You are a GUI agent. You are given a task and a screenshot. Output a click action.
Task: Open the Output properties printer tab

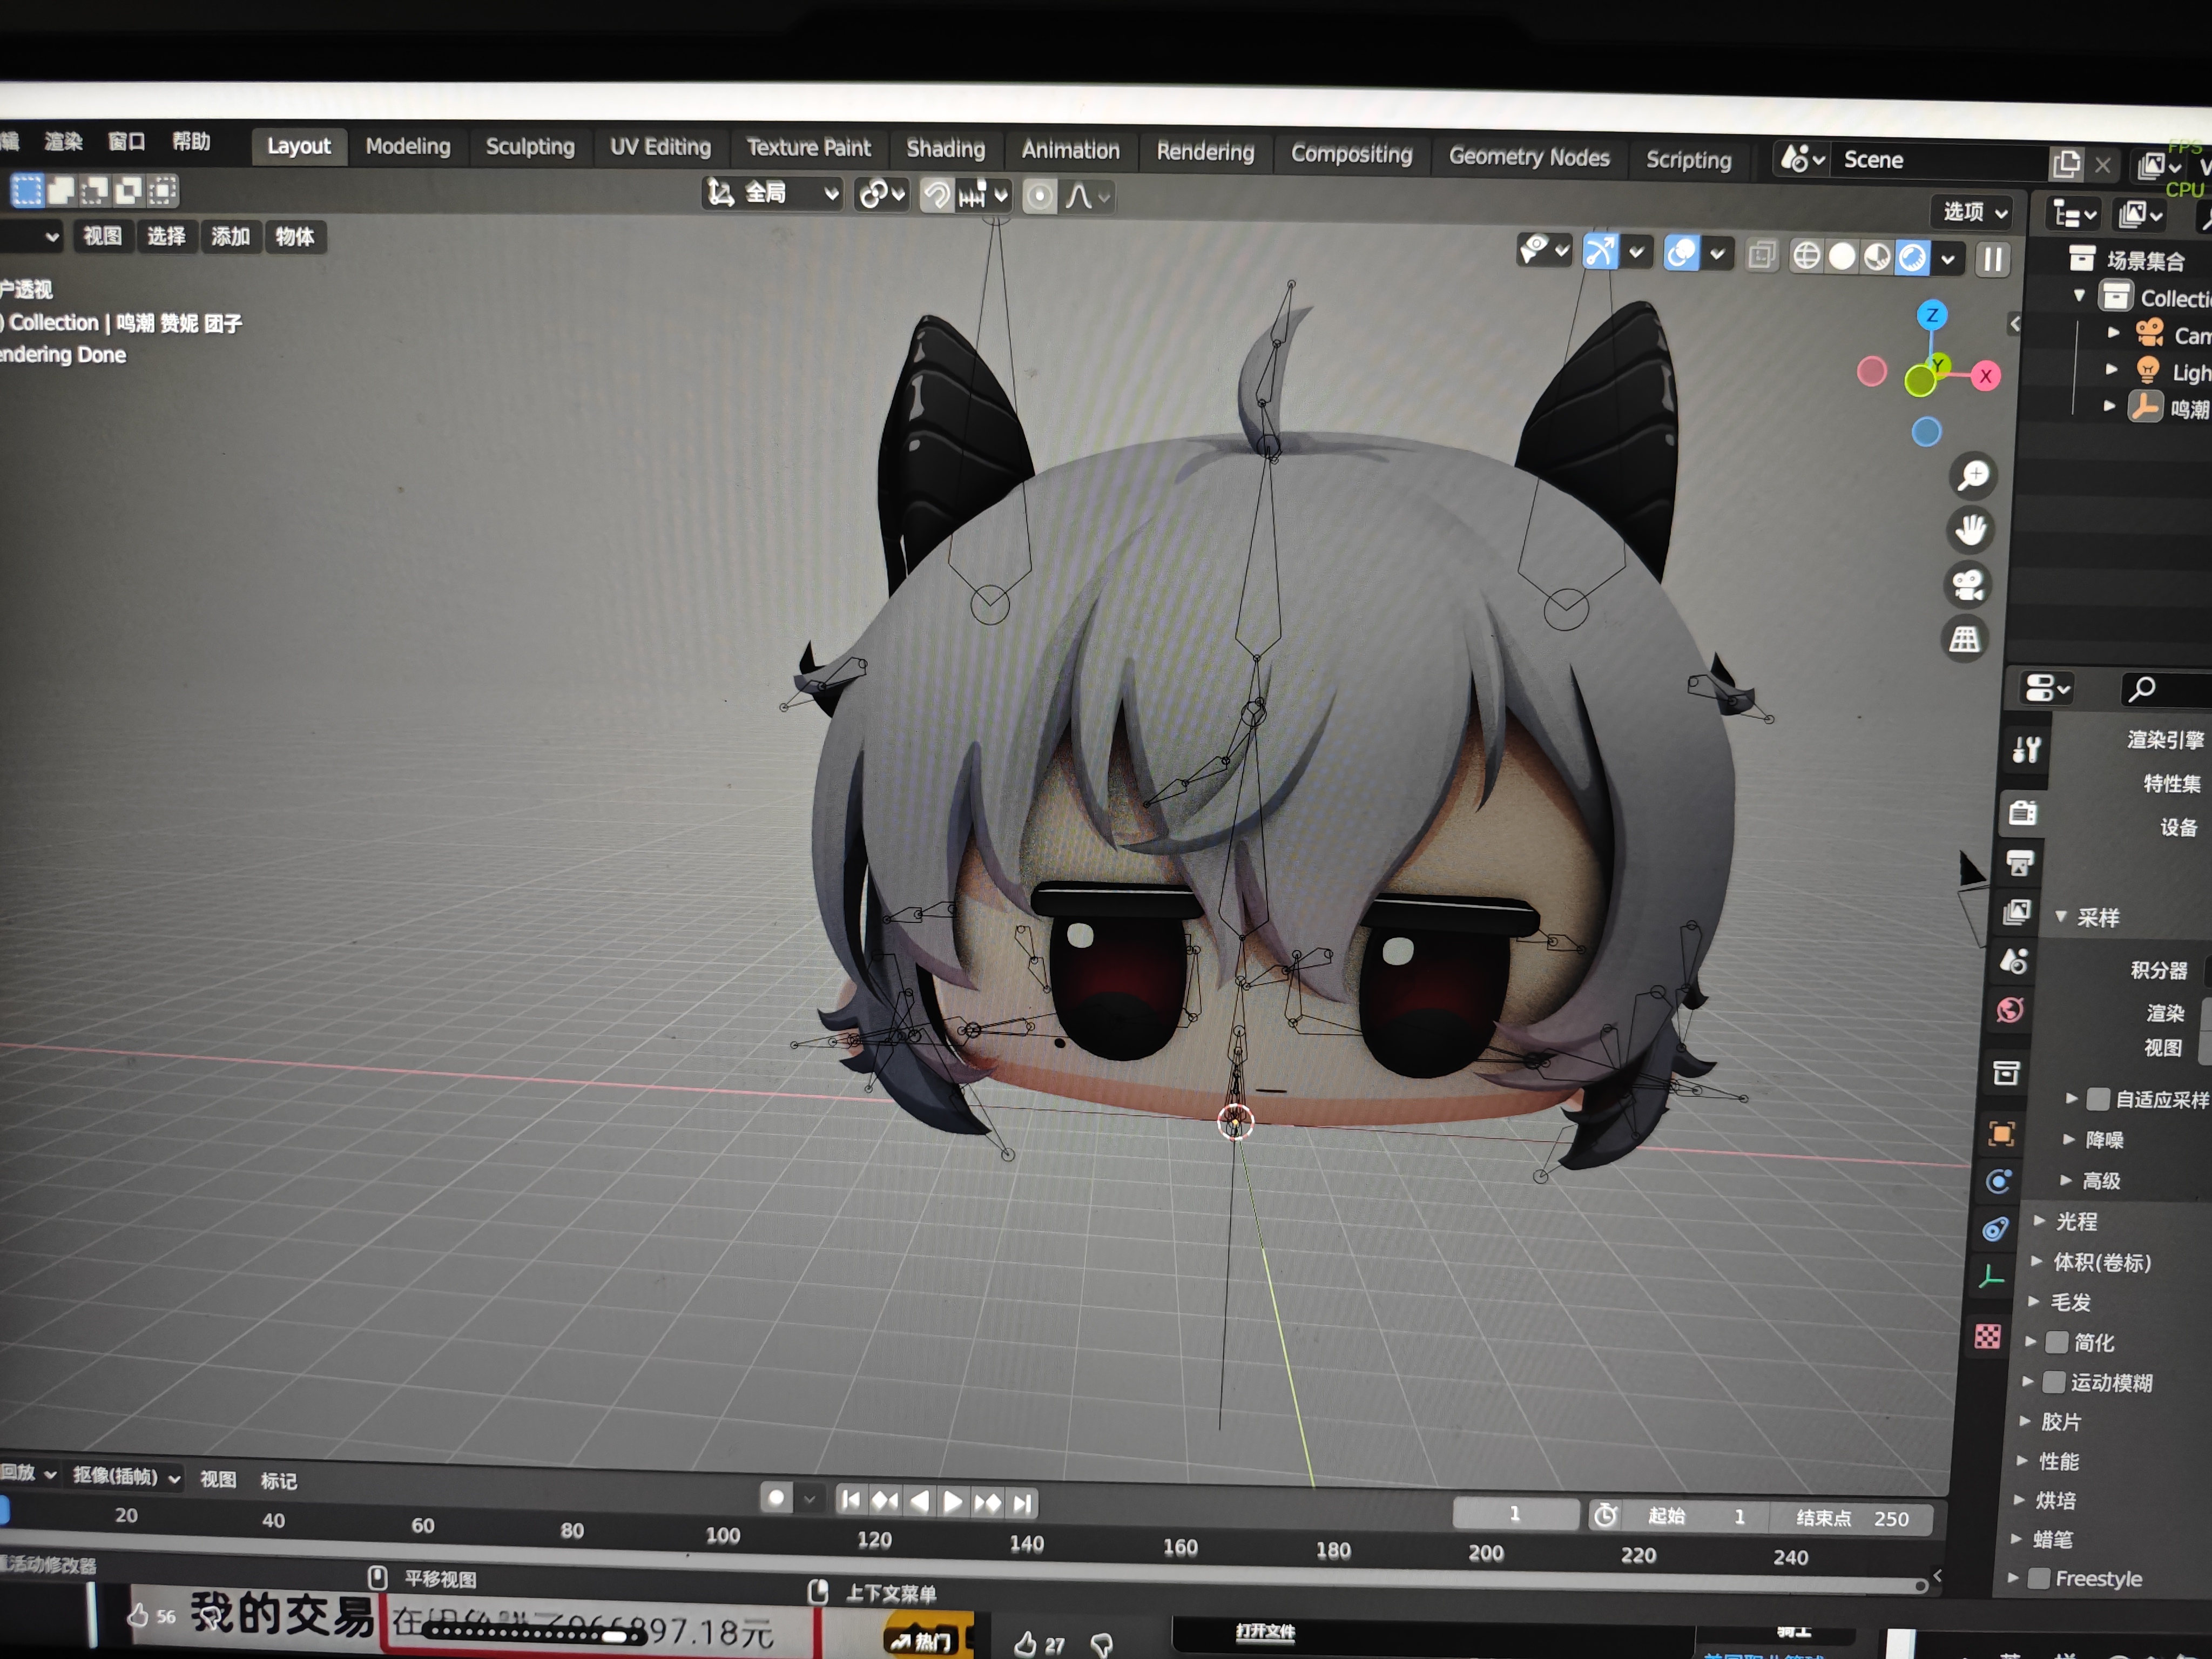(x=2020, y=863)
